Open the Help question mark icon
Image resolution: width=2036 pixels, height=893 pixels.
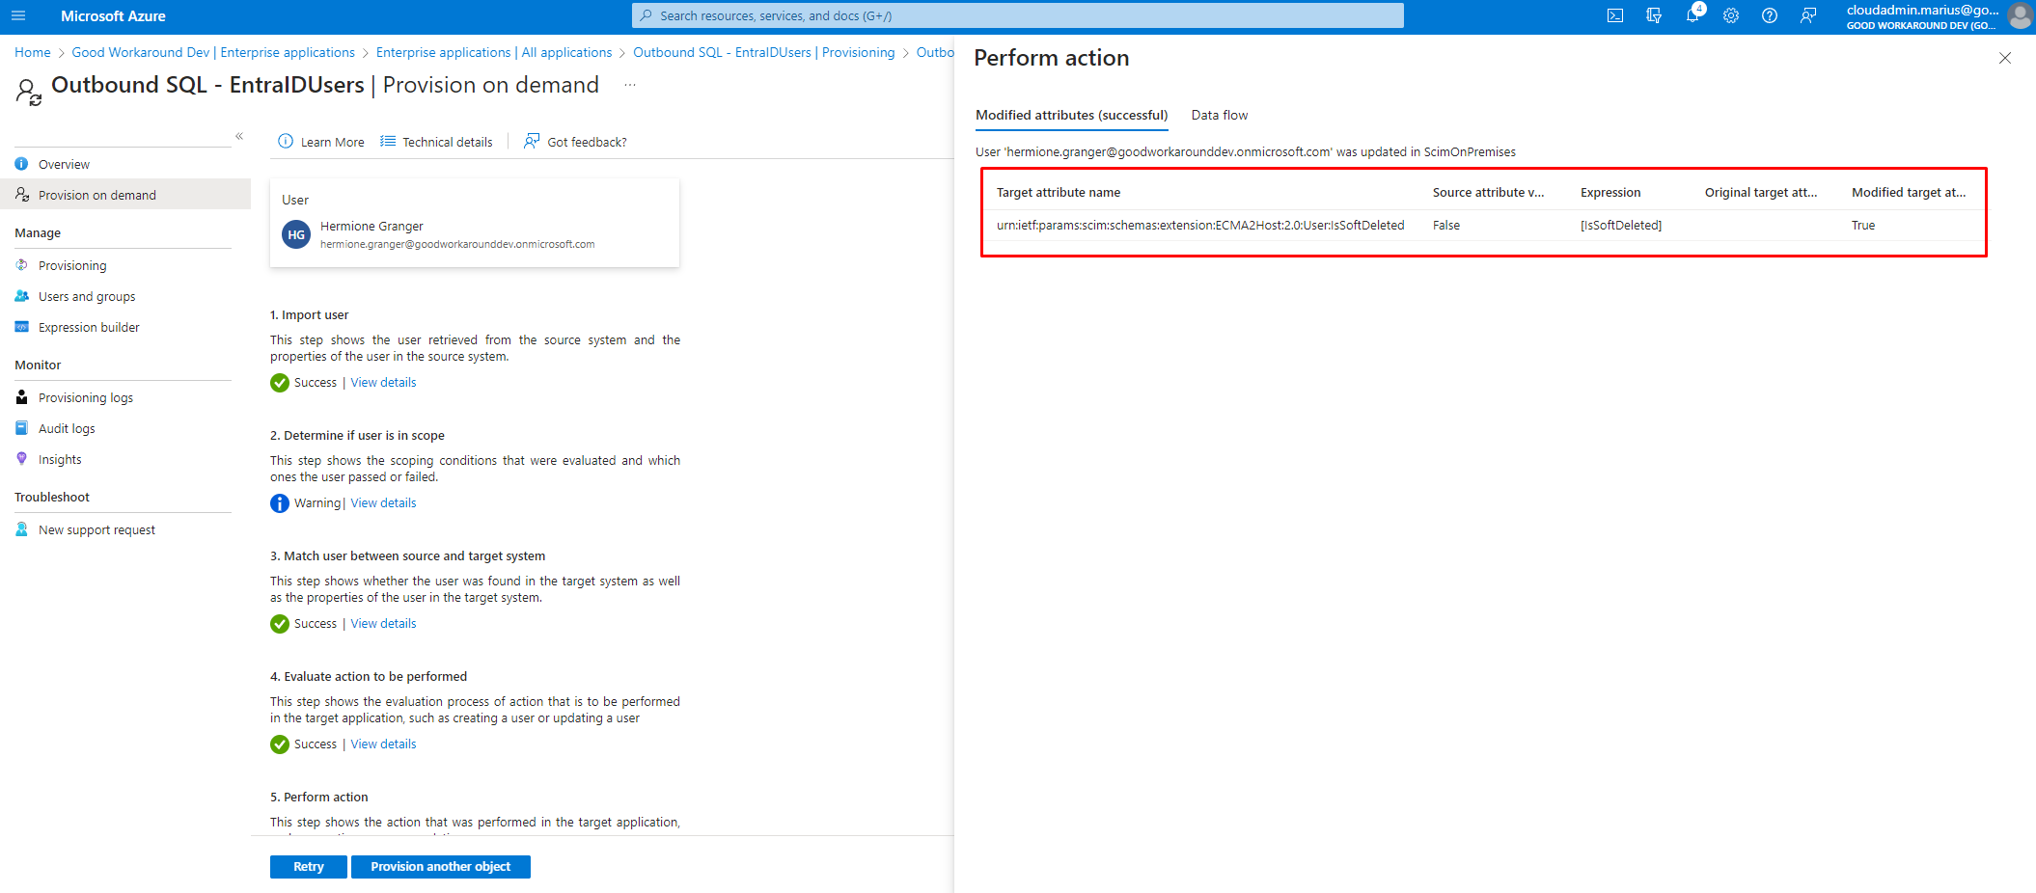point(1769,15)
